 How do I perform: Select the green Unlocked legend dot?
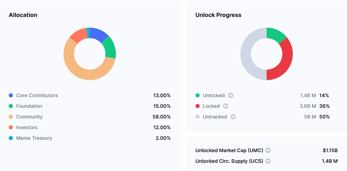click(198, 95)
